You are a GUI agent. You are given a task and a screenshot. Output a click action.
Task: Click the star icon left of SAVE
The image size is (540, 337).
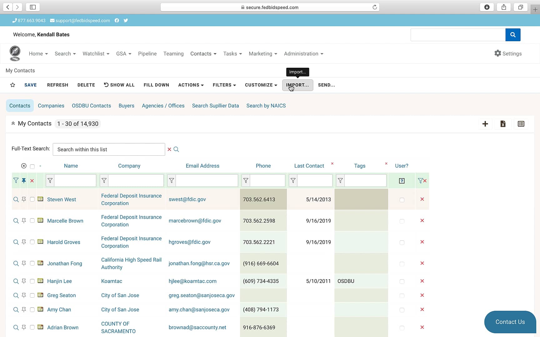click(x=12, y=85)
